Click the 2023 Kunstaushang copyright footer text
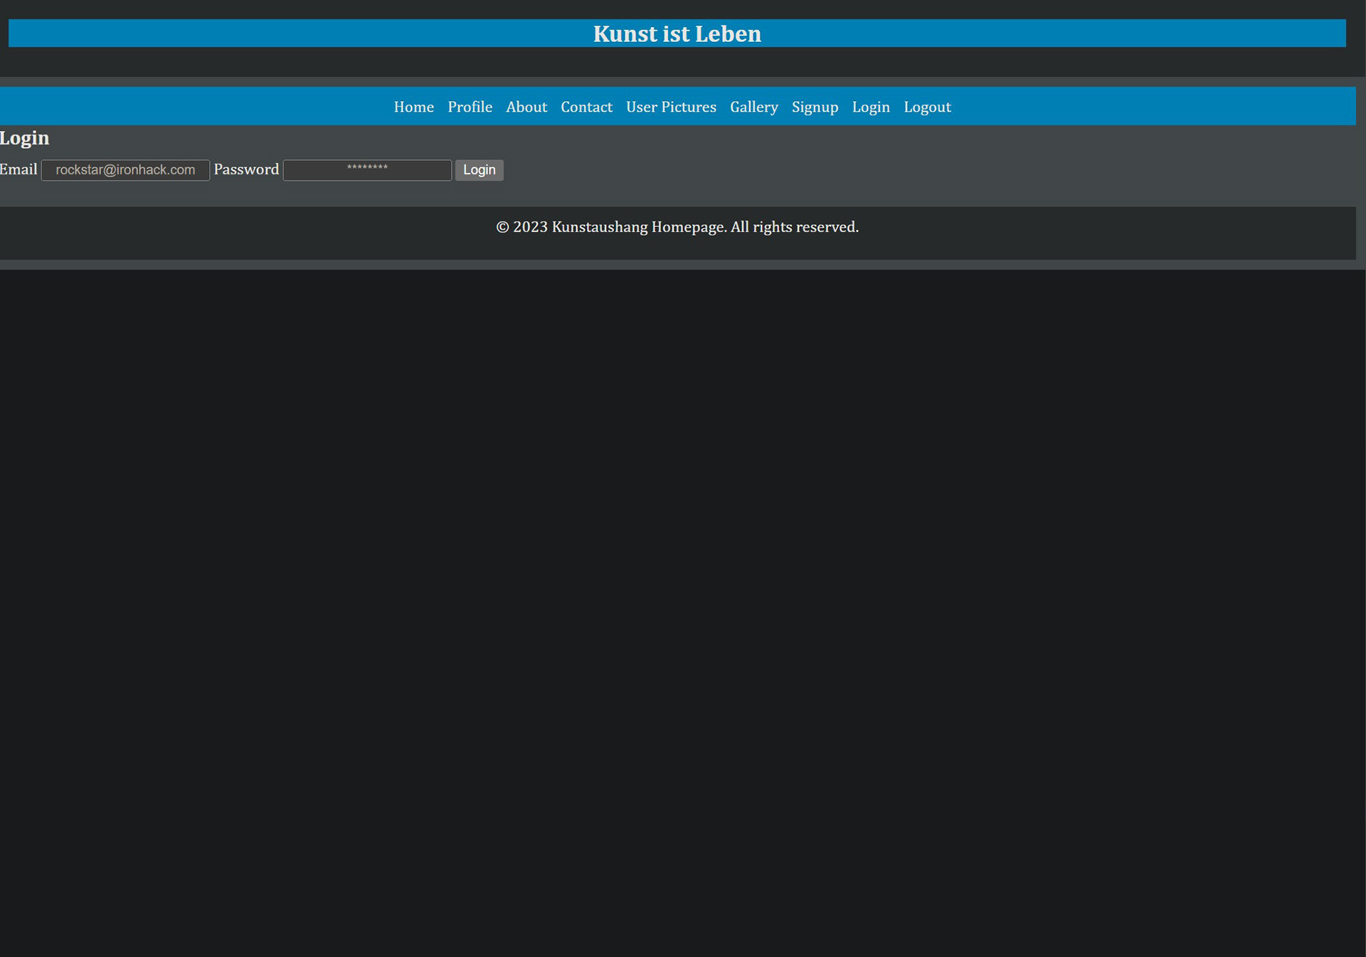 pos(677,227)
